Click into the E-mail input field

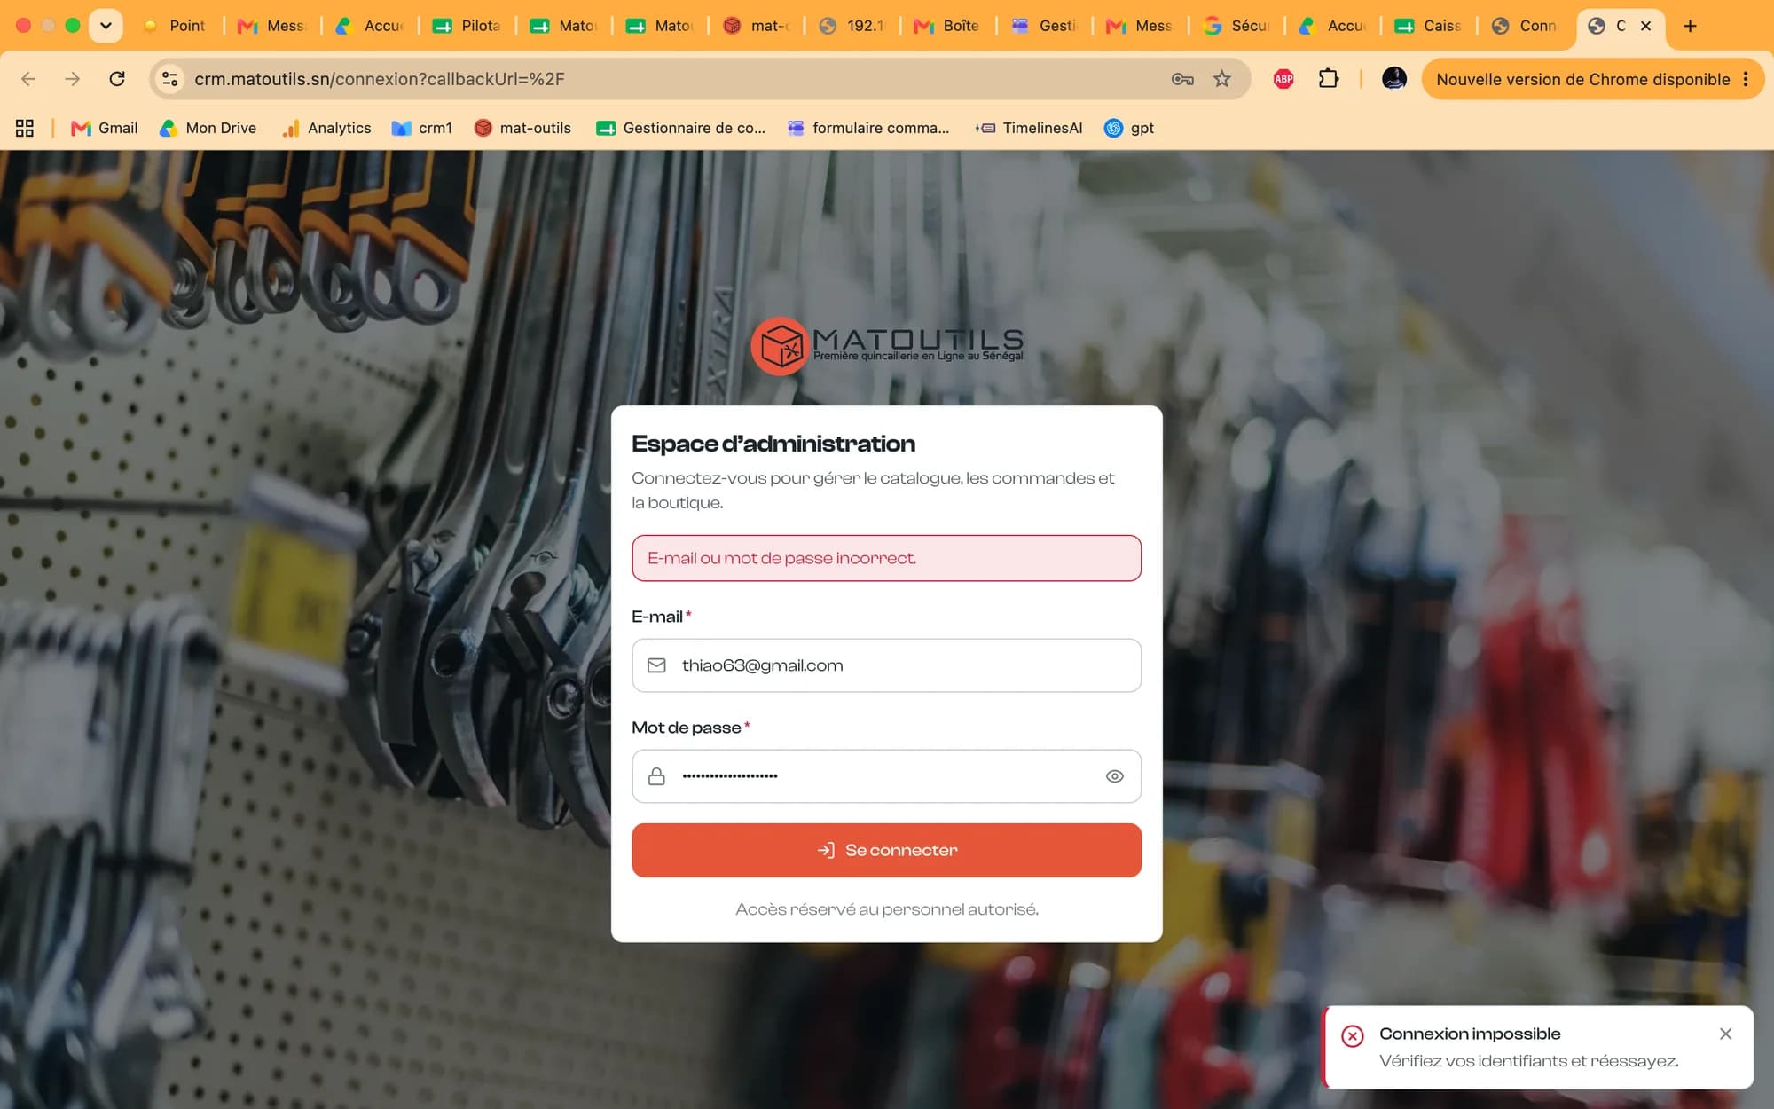pos(886,665)
